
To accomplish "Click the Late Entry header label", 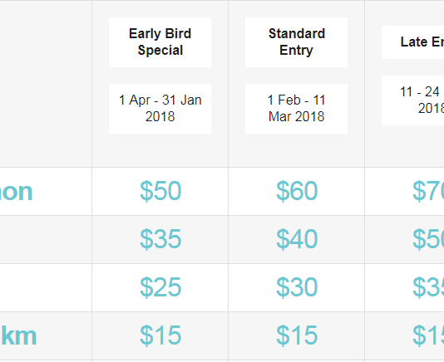I will [422, 42].
